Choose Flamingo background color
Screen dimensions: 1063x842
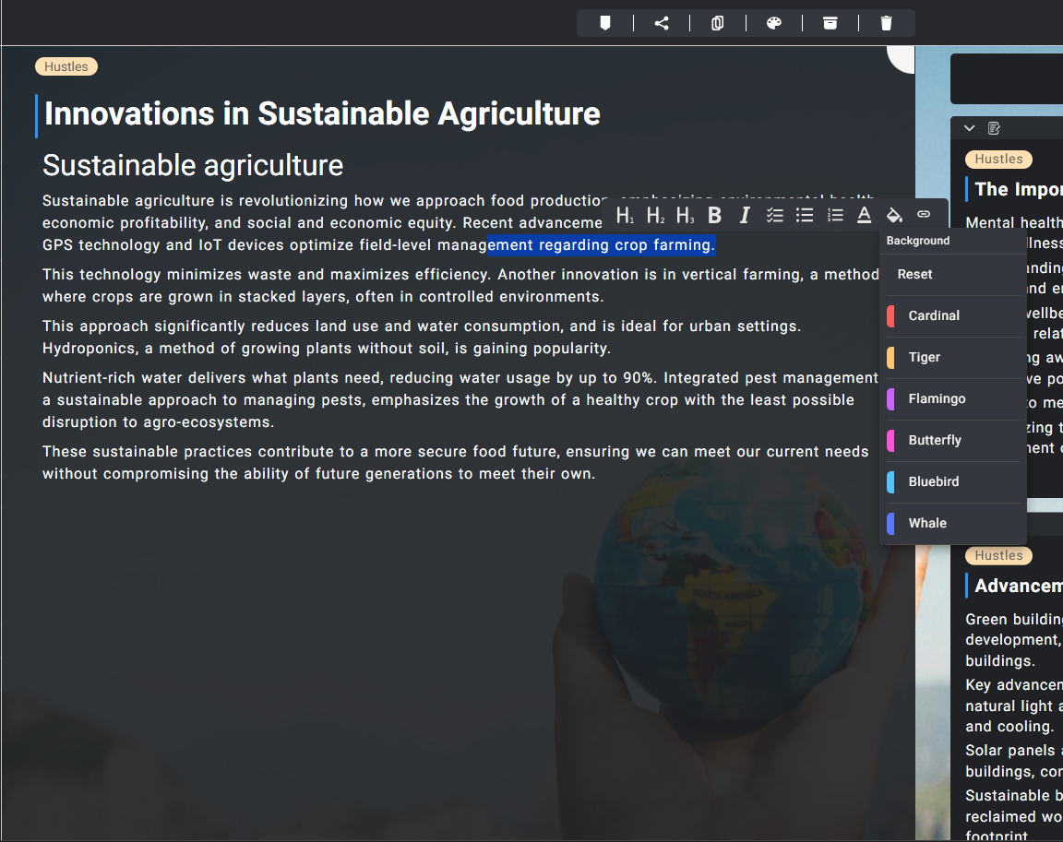click(953, 399)
